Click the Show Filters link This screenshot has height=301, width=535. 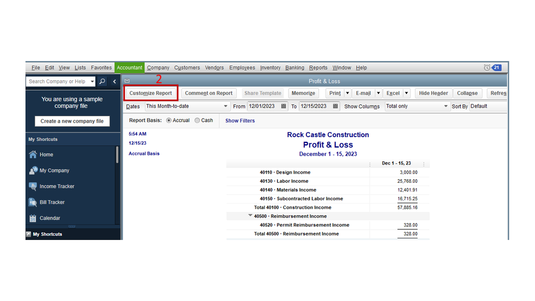point(240,121)
